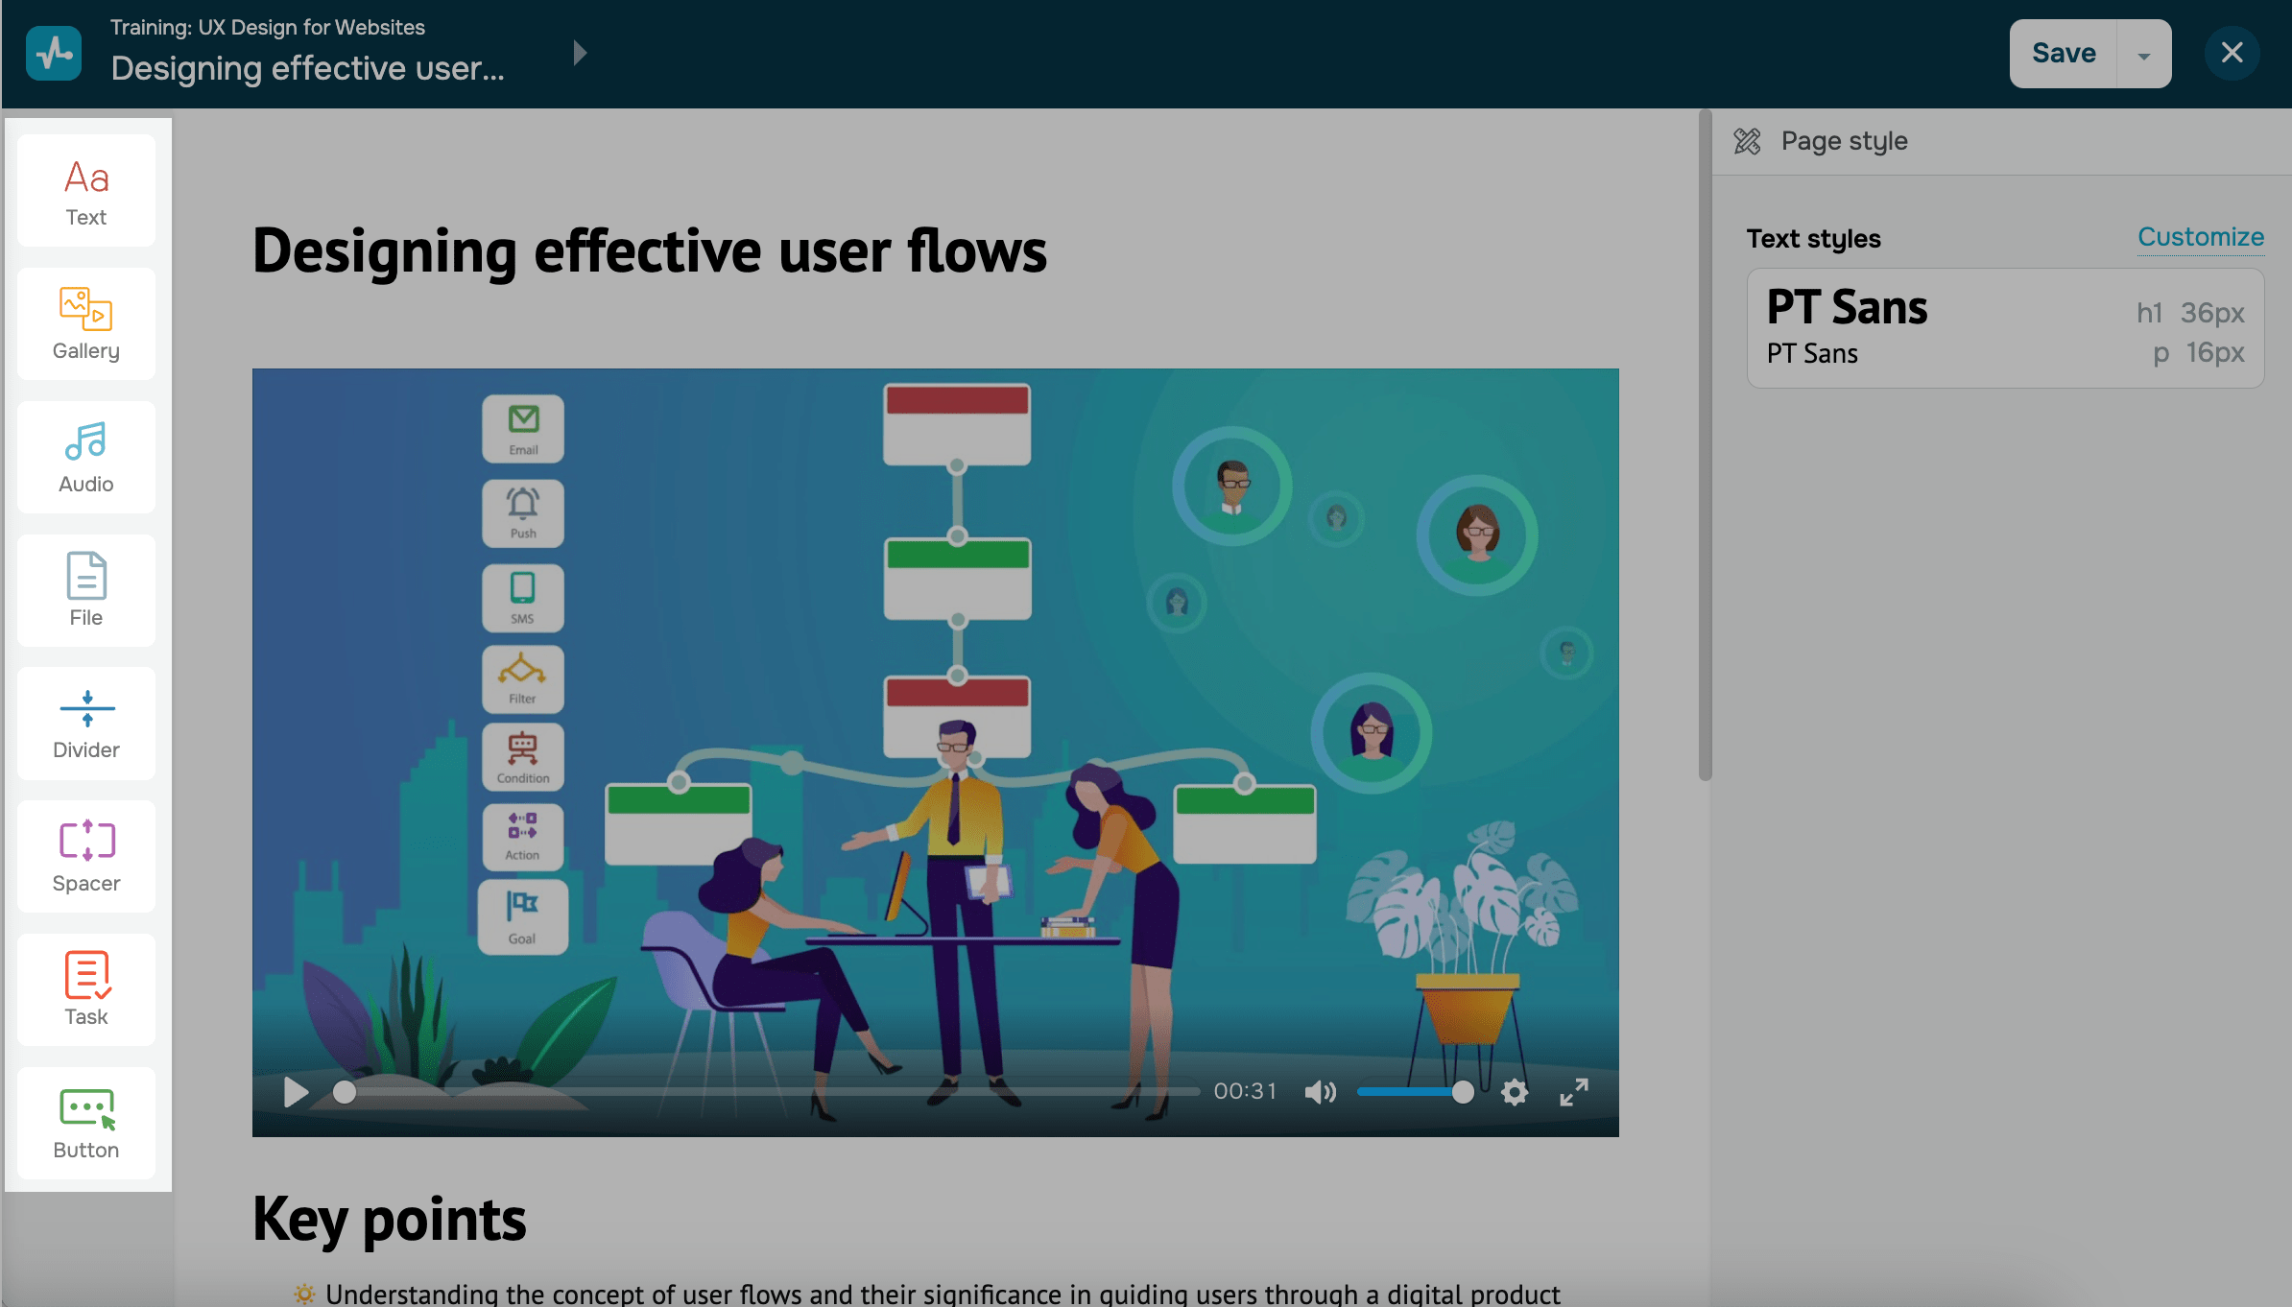
Task: Add a Text block from sidebar
Action: (x=86, y=191)
